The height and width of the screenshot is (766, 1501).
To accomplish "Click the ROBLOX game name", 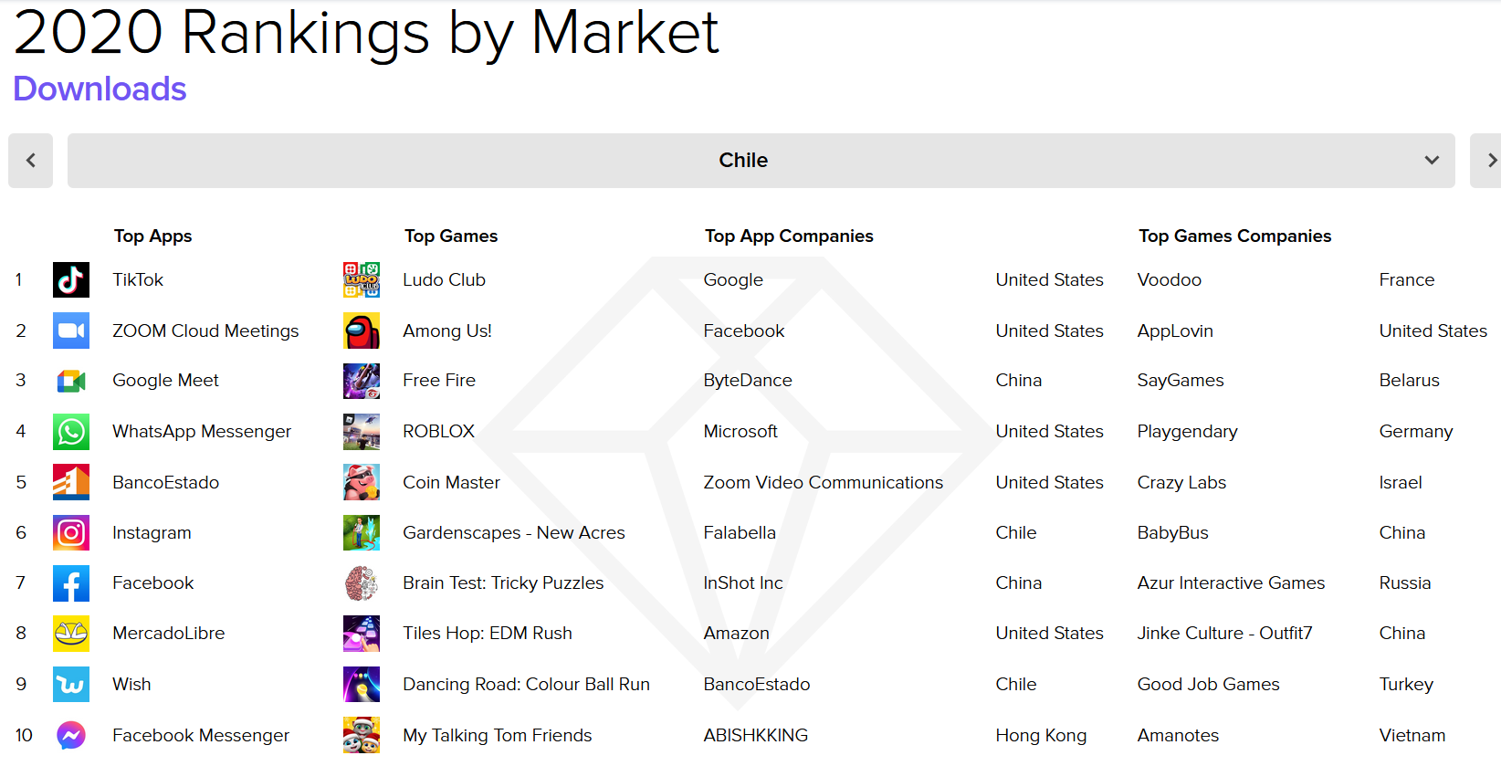I will pyautogui.click(x=439, y=431).
